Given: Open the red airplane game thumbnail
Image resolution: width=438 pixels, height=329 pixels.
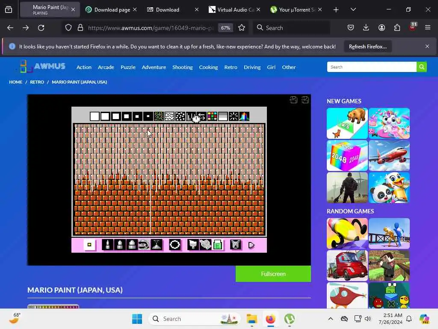Looking at the screenshot, I should 389,156.
